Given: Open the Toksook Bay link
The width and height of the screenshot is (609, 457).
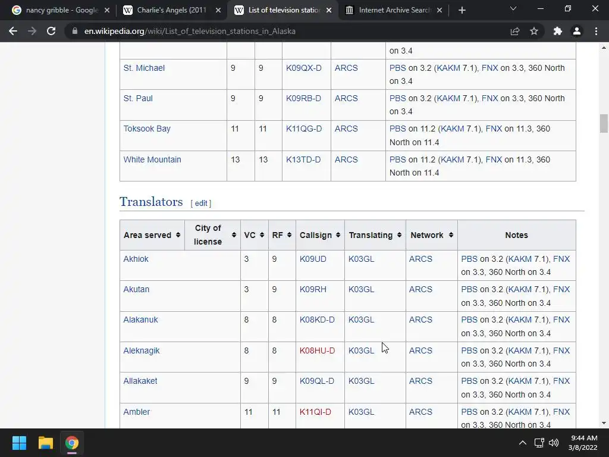Looking at the screenshot, I should pos(147,129).
